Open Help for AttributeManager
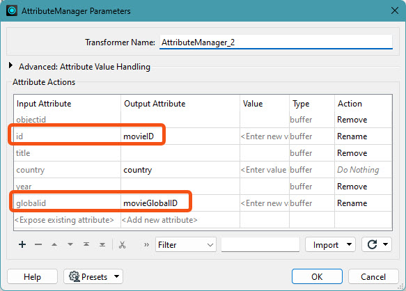The image size is (406, 291). [32, 276]
